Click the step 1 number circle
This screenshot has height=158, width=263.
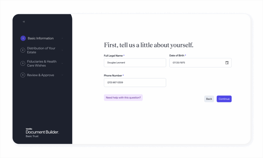point(23,38)
